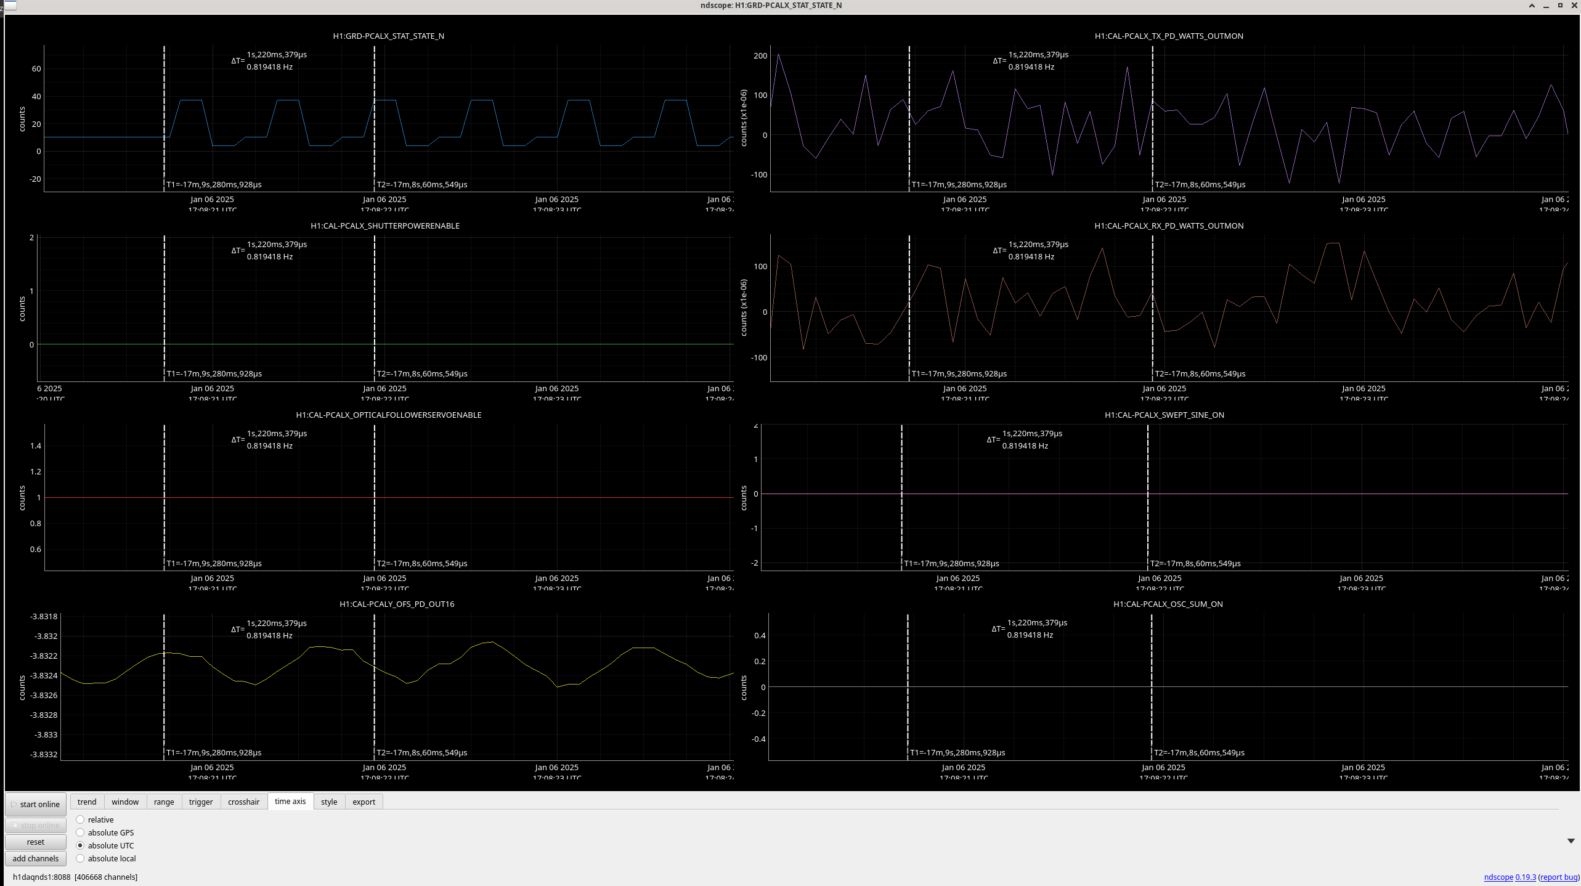This screenshot has height=886, width=1581.
Task: Click the T1 cursor in PCALY_OFS_PD_OUT16 plot
Action: click(164, 686)
